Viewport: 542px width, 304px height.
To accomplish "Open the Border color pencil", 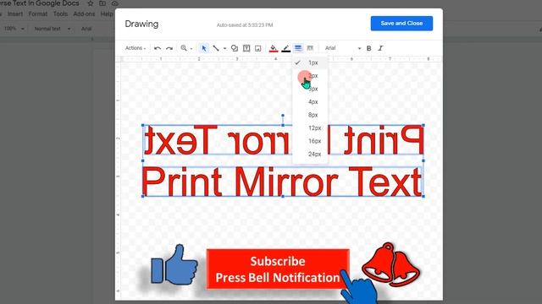I will (x=286, y=49).
